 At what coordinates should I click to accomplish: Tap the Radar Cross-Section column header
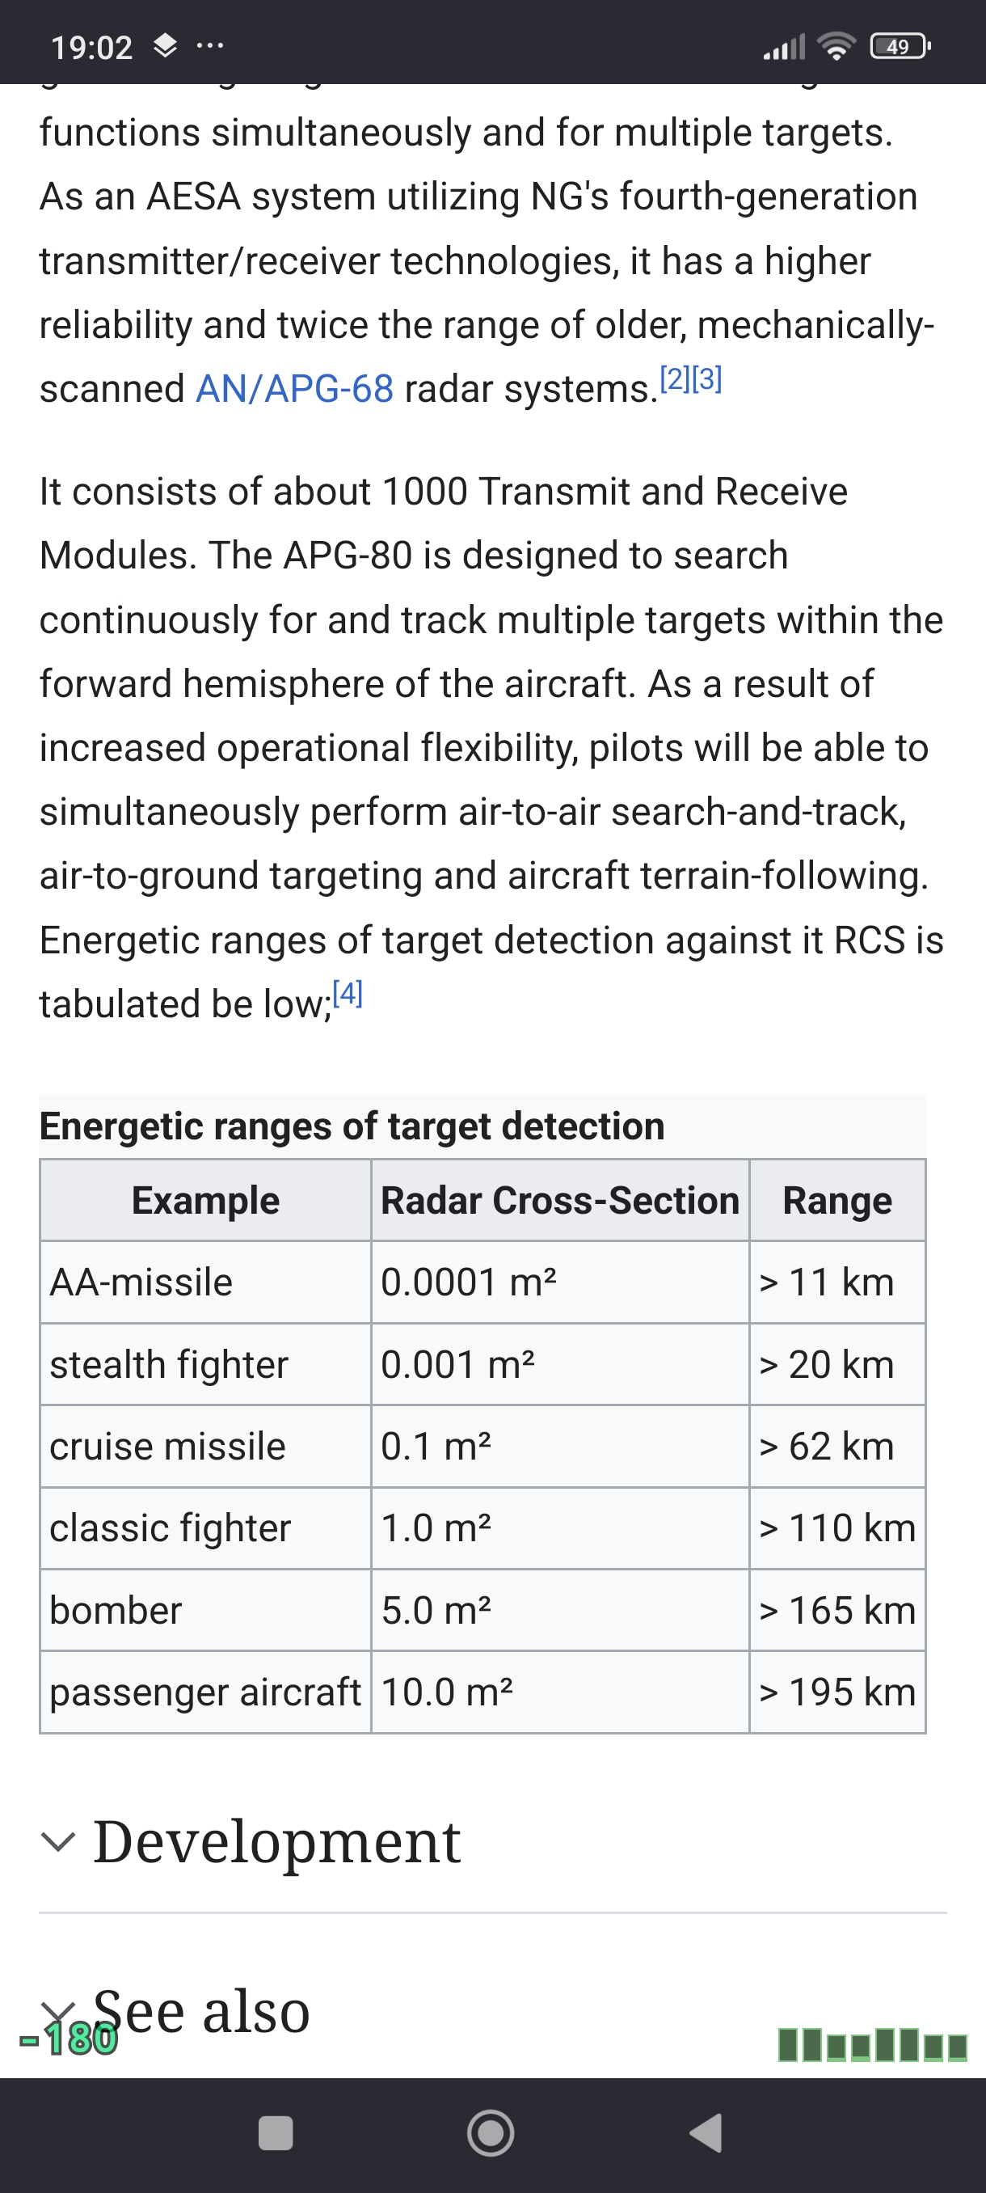[x=560, y=1200]
